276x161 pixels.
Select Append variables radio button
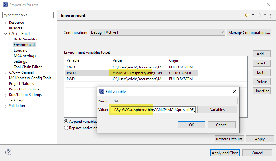66,122
